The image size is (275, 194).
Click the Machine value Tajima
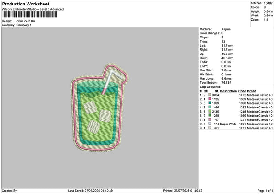226,28
